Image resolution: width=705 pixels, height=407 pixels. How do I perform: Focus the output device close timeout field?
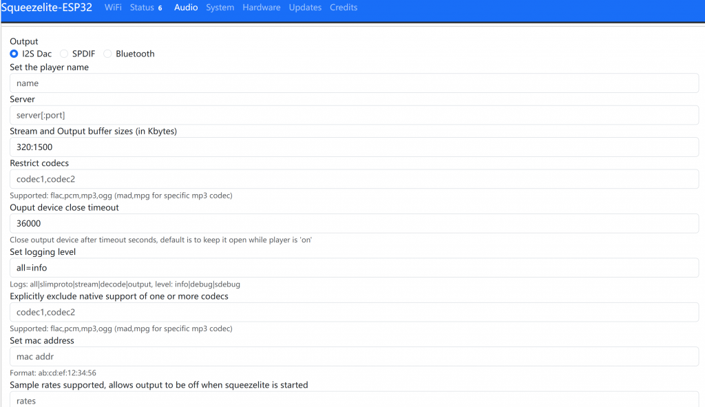[354, 223]
